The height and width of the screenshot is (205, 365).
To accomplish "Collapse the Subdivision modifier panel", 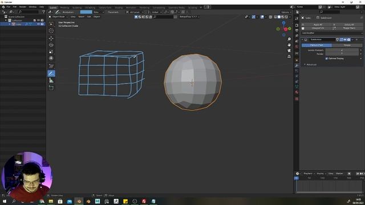I will point(302,40).
